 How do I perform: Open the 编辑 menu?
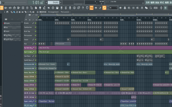(x=153, y=3)
